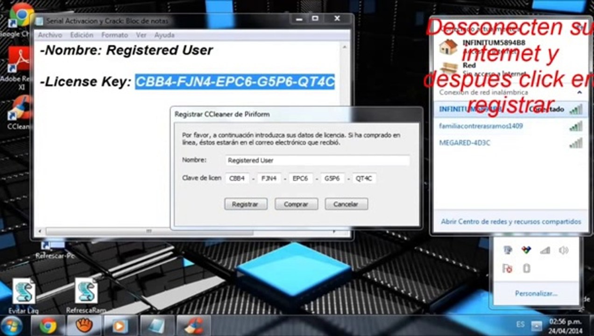
Task: Select familiacontrerasramos1409 wireless network
Action: pyautogui.click(x=510, y=126)
